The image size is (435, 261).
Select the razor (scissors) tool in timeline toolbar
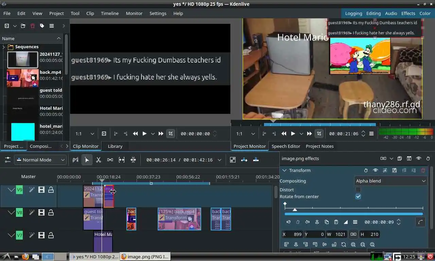tap(99, 160)
